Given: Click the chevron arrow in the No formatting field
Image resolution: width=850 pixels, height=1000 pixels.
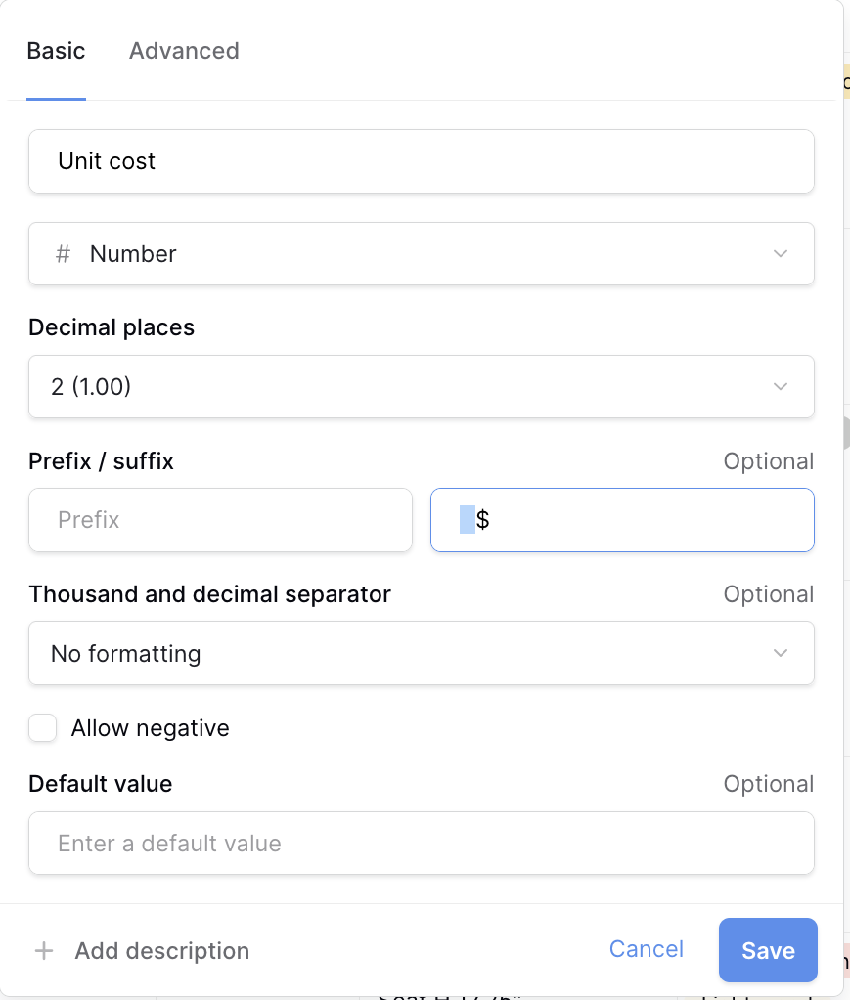Looking at the screenshot, I should (x=781, y=653).
